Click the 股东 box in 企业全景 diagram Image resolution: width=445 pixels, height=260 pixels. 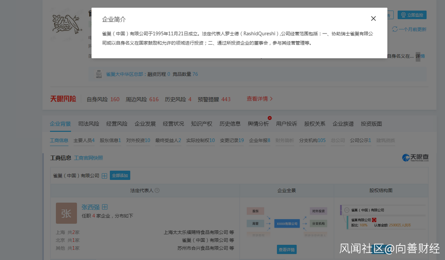[256, 211]
